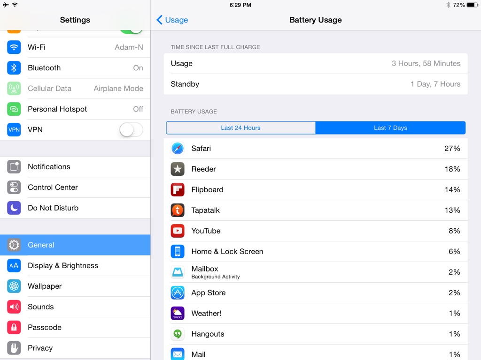
Task: Open Wi-Fi settings row label
Action: pos(37,47)
